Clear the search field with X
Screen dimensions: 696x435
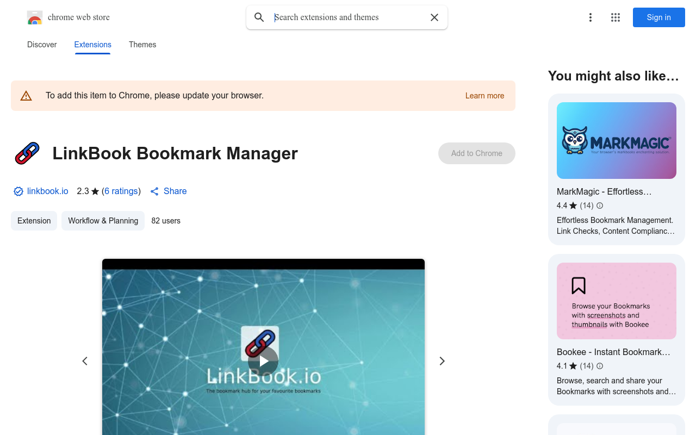[434, 17]
